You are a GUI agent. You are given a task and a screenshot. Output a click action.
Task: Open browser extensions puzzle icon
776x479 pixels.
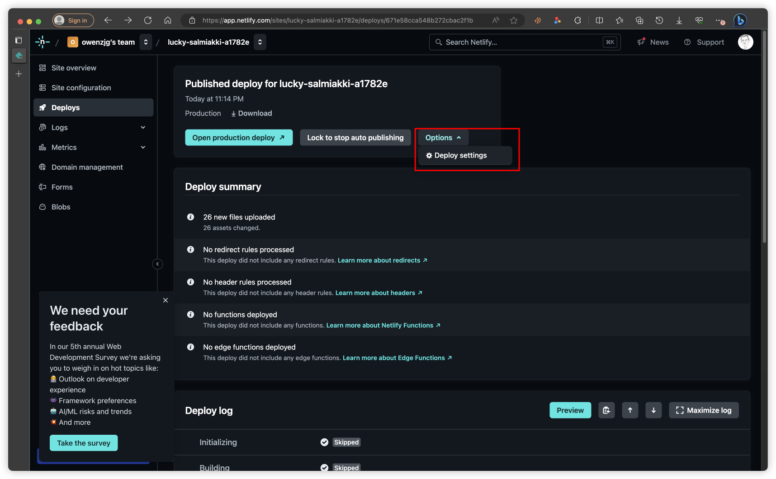tap(577, 20)
